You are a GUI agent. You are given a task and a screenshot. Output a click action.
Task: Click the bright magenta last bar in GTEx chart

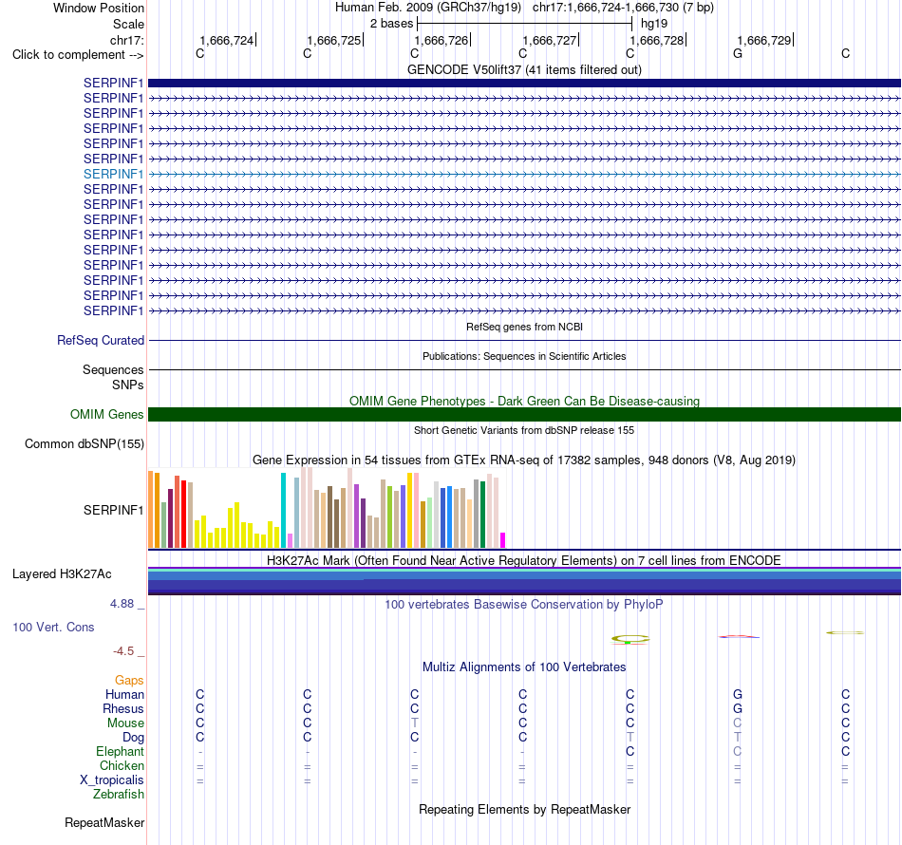tap(503, 540)
